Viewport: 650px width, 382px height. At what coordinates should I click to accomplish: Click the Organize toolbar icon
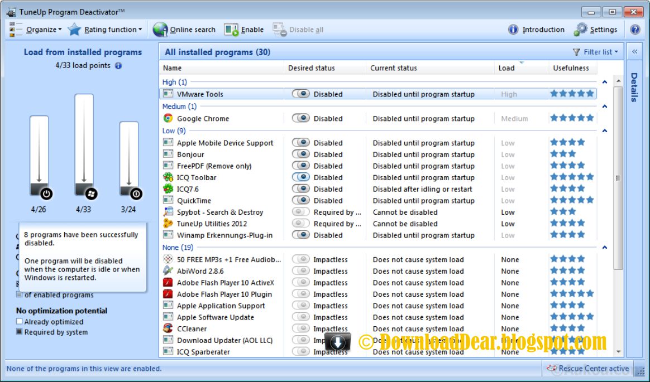pyautogui.click(x=15, y=30)
